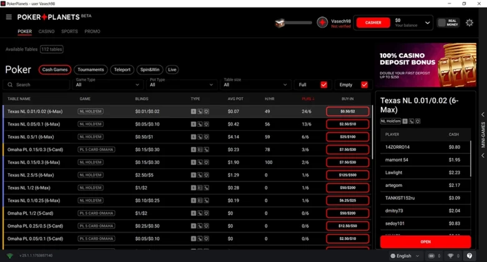Click the Search input field
487x262 pixels.
pos(36,84)
